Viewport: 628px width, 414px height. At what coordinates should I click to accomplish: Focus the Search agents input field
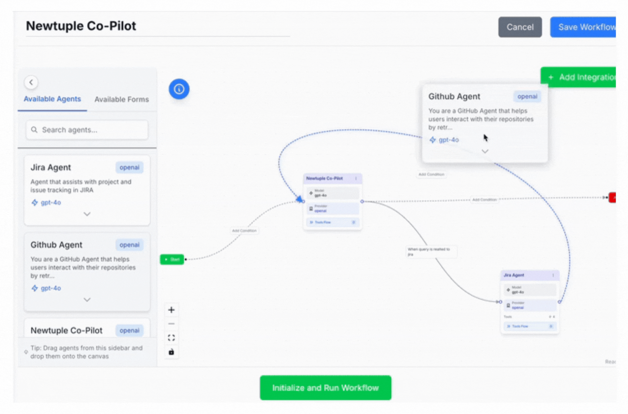coord(87,130)
